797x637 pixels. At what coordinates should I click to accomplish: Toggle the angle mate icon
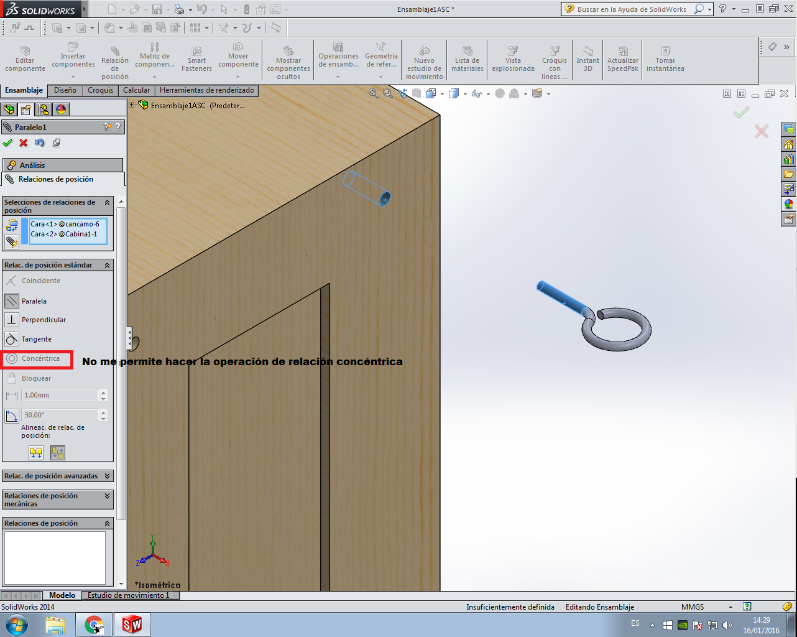pyautogui.click(x=12, y=416)
